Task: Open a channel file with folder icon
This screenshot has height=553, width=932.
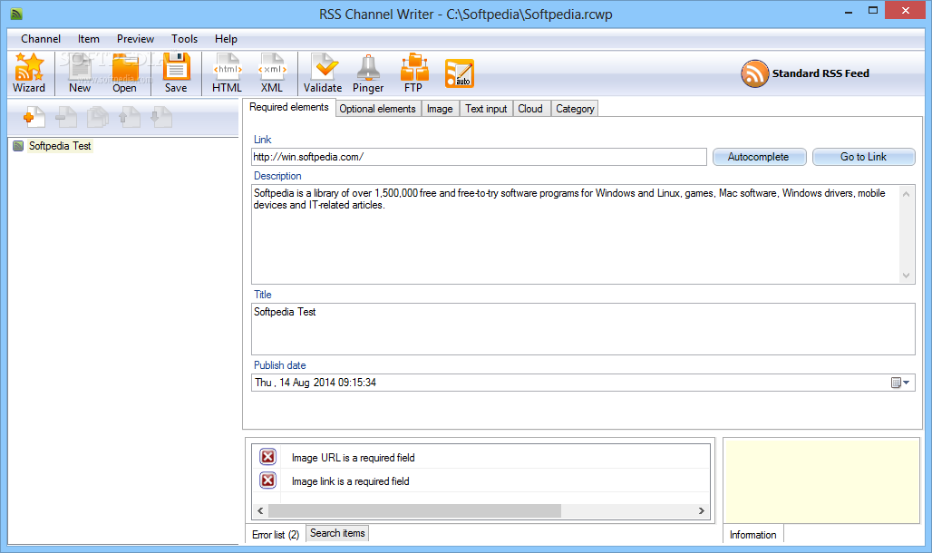Action: [x=125, y=73]
